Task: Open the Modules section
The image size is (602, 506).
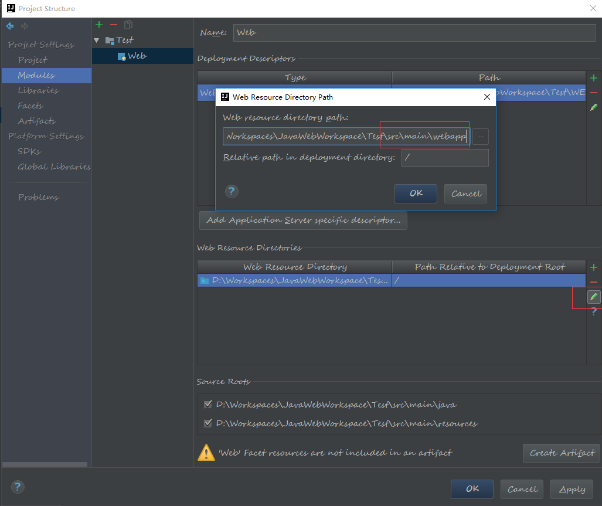Action: [x=46, y=76]
